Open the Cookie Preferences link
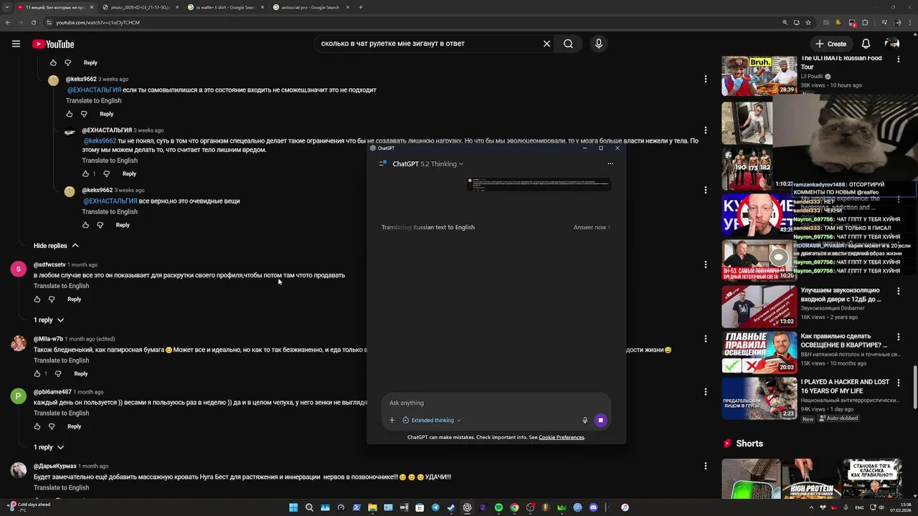 [x=562, y=437]
